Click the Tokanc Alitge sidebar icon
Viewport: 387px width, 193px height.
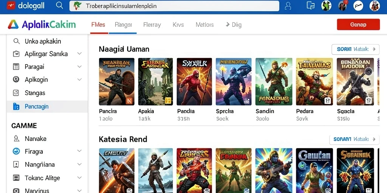[x=16, y=178]
